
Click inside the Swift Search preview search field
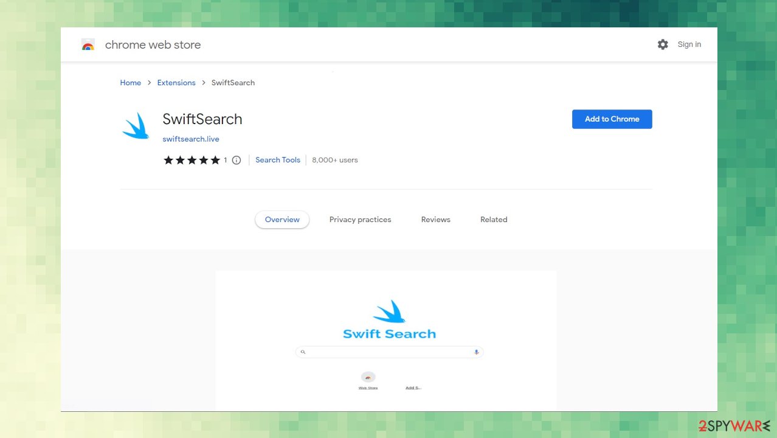(x=389, y=352)
